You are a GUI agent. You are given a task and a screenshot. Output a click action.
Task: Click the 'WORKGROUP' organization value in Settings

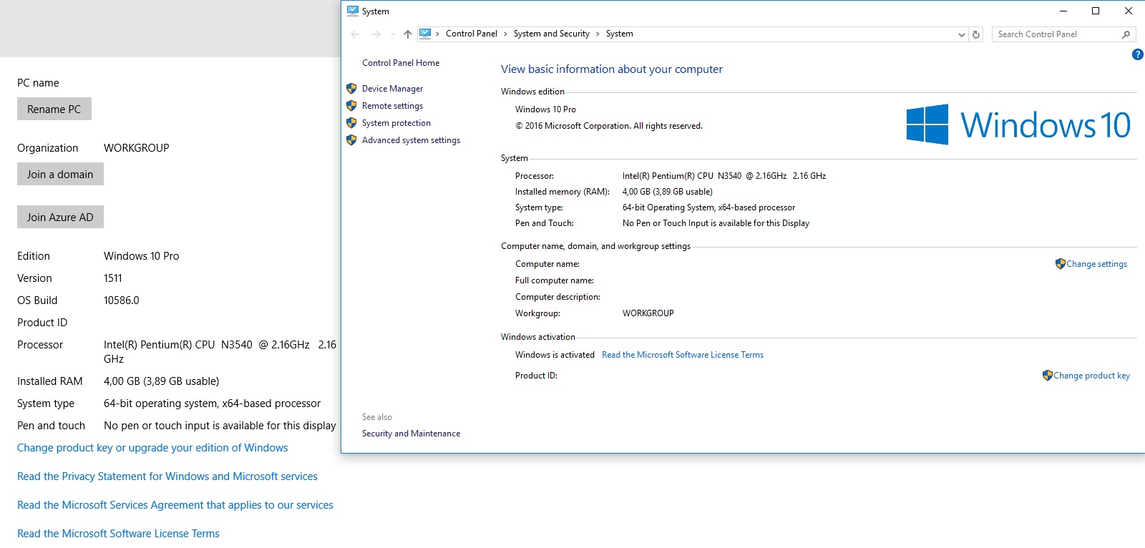(137, 148)
